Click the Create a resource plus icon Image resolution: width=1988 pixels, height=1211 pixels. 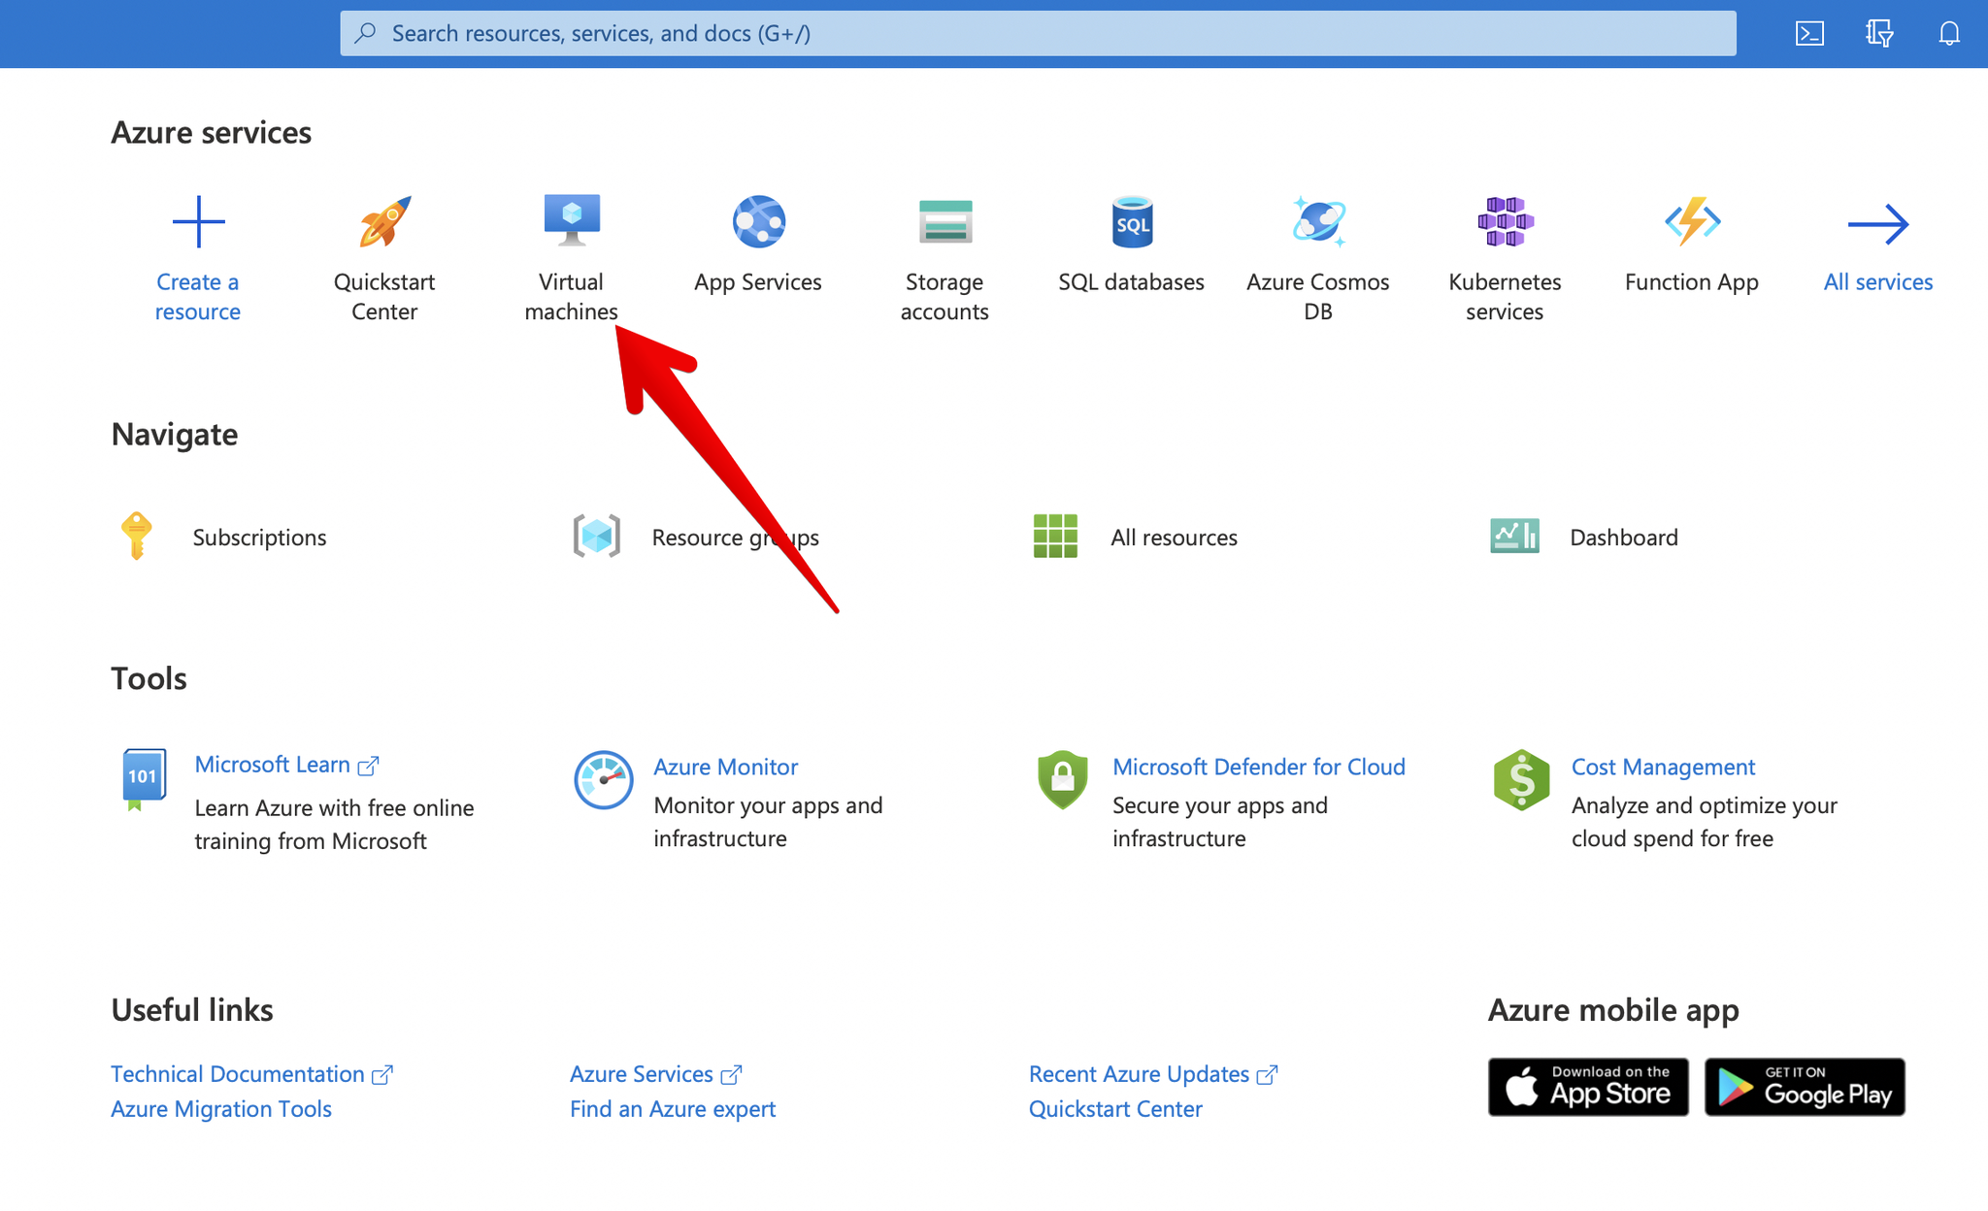coord(198,221)
